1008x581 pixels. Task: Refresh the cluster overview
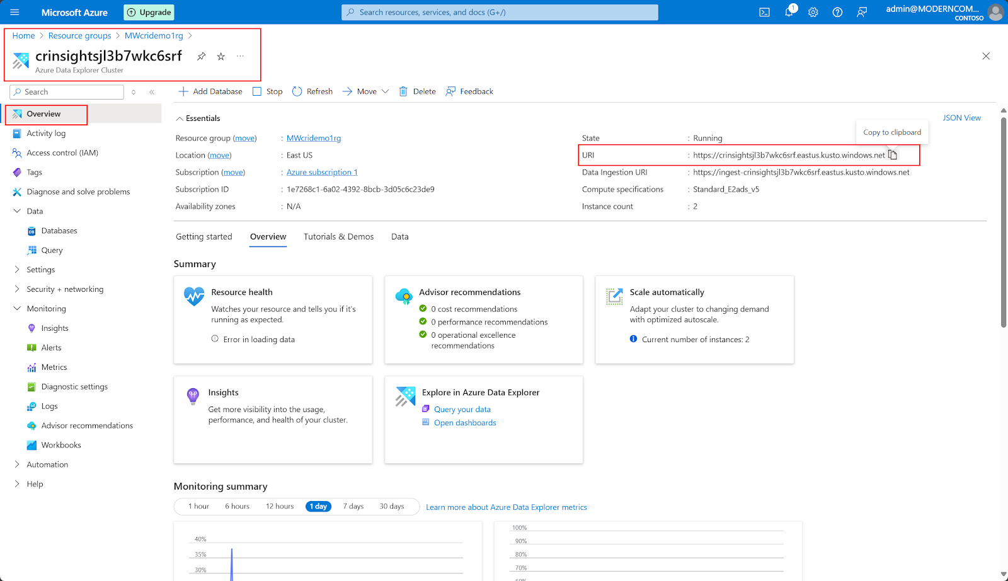coord(312,91)
